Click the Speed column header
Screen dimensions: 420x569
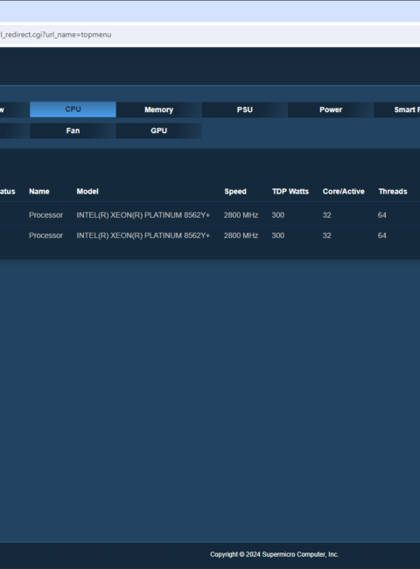click(235, 192)
